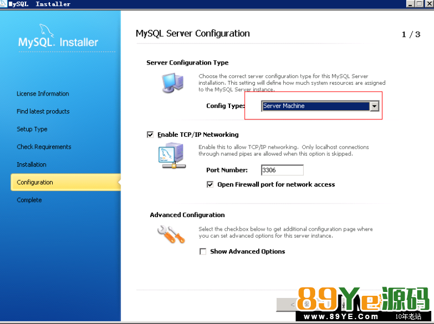Click the Advanced Configuration heading

(x=187, y=215)
